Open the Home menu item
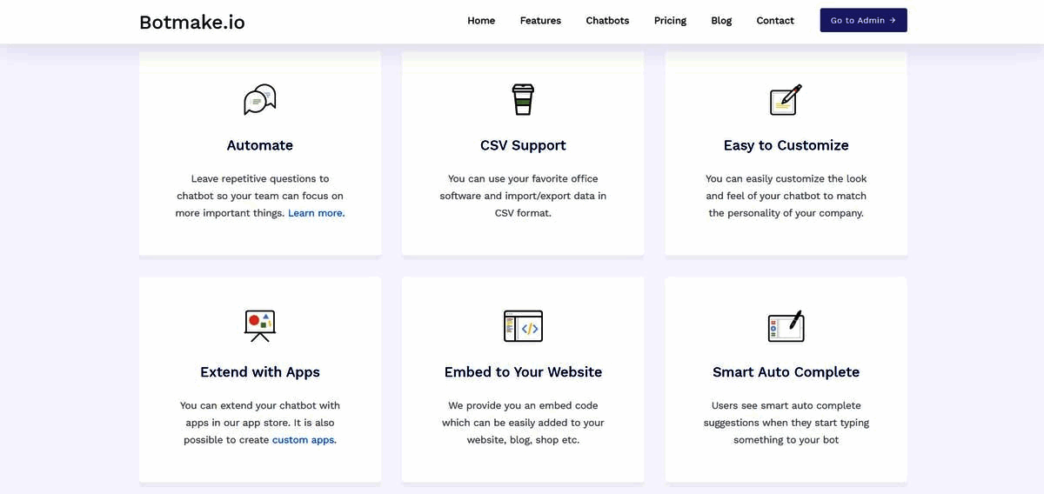This screenshot has width=1044, height=494. pyautogui.click(x=481, y=21)
